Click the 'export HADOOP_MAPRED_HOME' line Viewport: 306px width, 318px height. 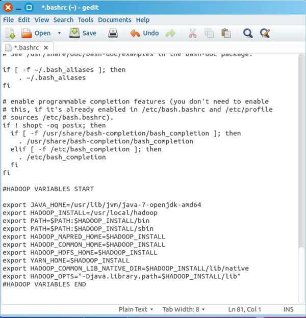[x=84, y=236]
